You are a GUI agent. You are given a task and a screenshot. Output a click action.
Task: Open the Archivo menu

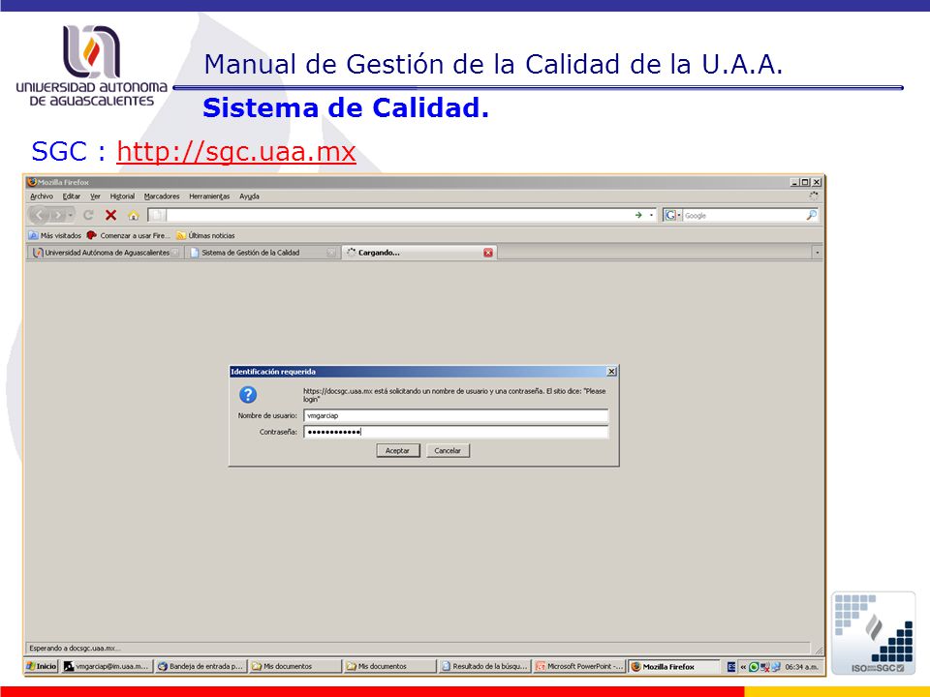coord(42,197)
